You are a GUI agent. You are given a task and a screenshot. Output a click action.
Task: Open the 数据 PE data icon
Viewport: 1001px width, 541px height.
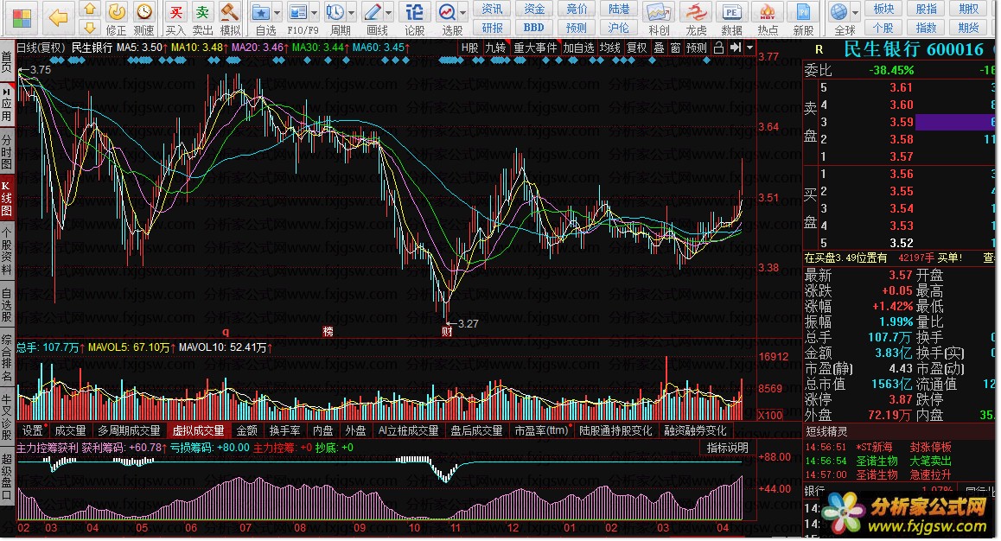click(x=731, y=12)
